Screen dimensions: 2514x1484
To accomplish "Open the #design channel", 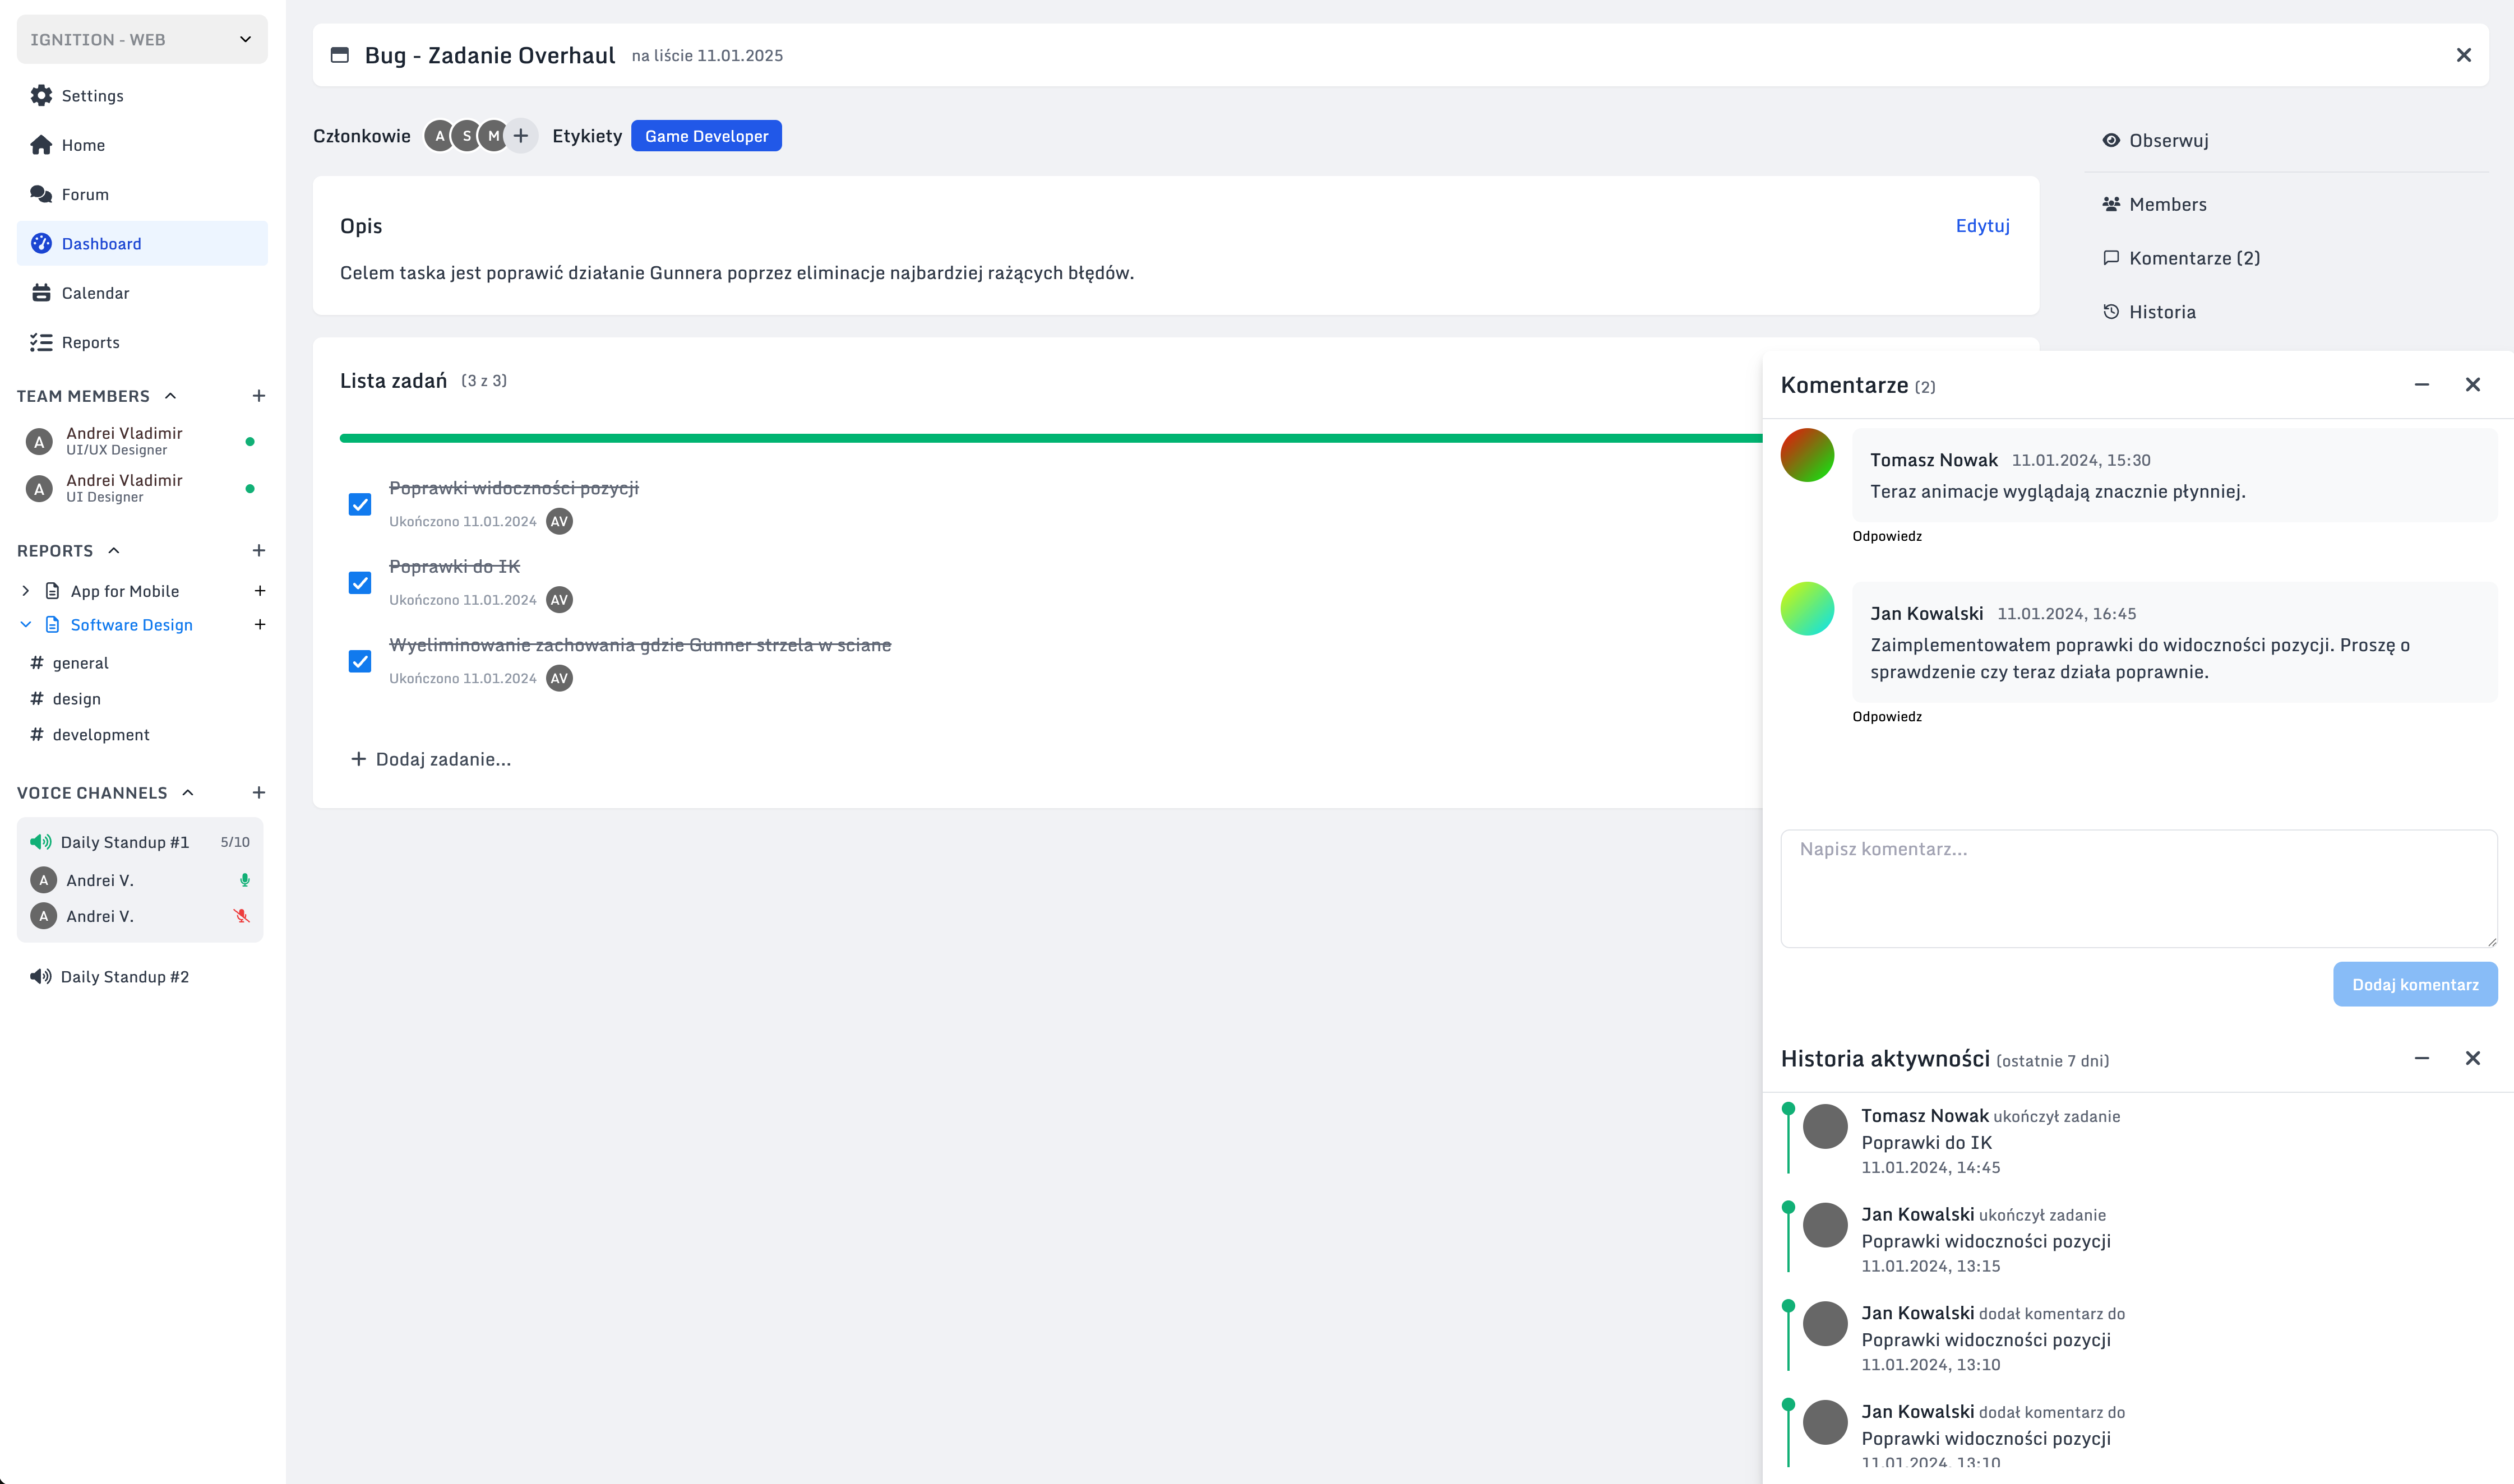I will [x=76, y=699].
